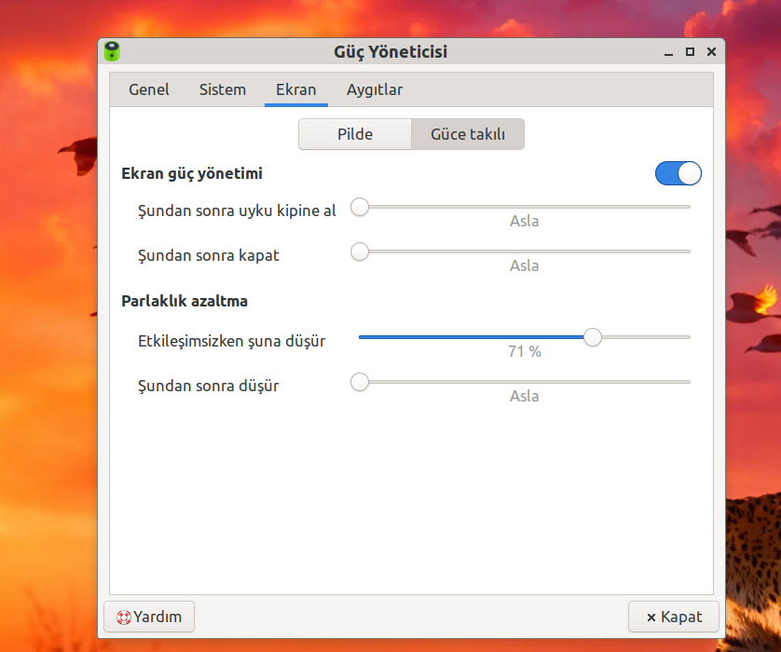The height and width of the screenshot is (652, 781).
Task: Click the Şundan sonra kapat slider handle
Action: [360, 251]
